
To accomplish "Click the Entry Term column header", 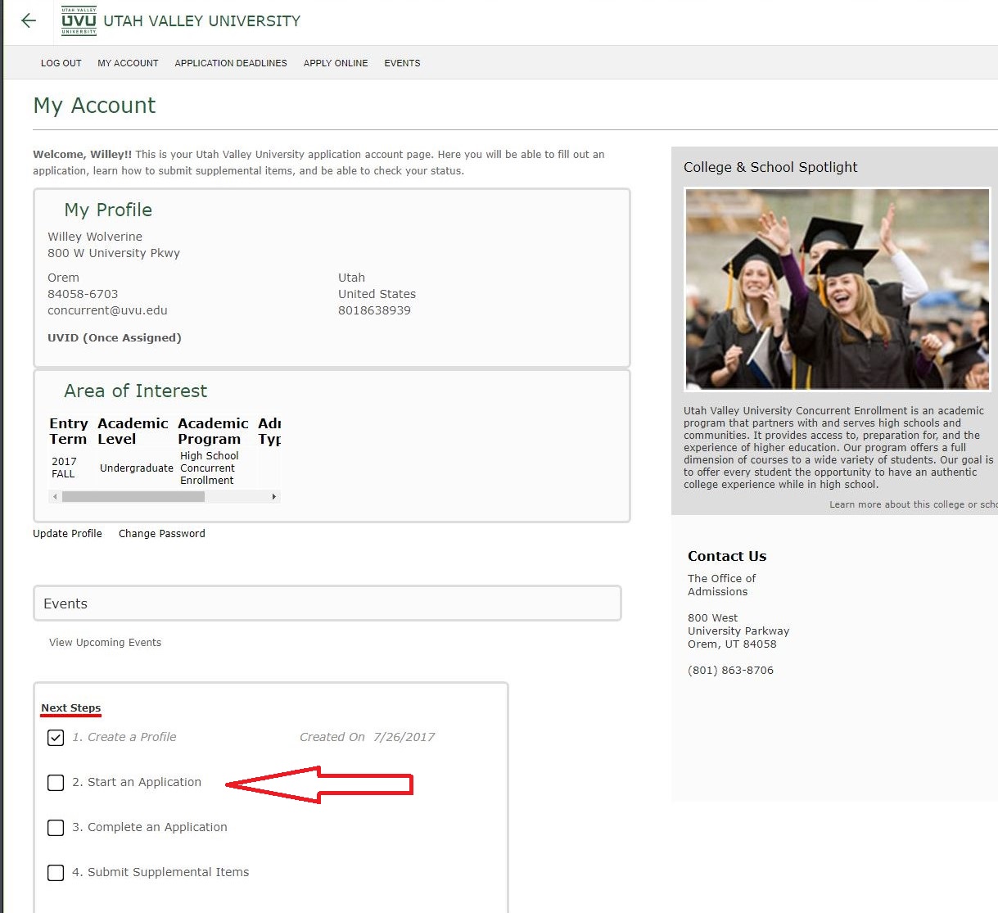I will (x=69, y=431).
